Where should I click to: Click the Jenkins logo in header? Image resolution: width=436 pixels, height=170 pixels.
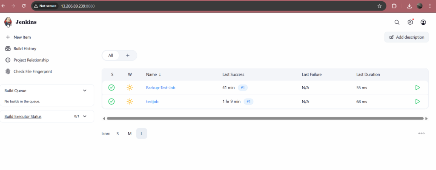pyautogui.click(x=8, y=22)
